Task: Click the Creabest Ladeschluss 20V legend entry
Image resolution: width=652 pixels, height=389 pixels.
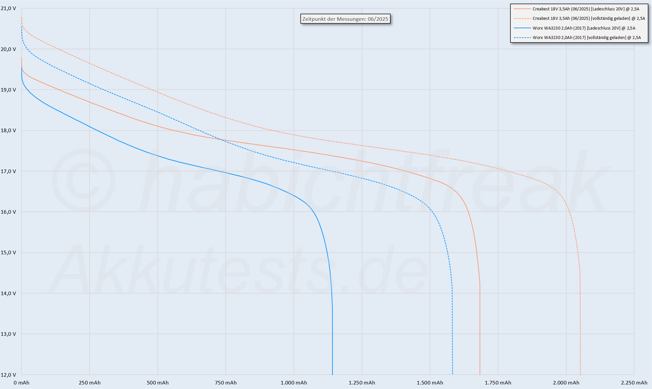Action: pyautogui.click(x=577, y=9)
